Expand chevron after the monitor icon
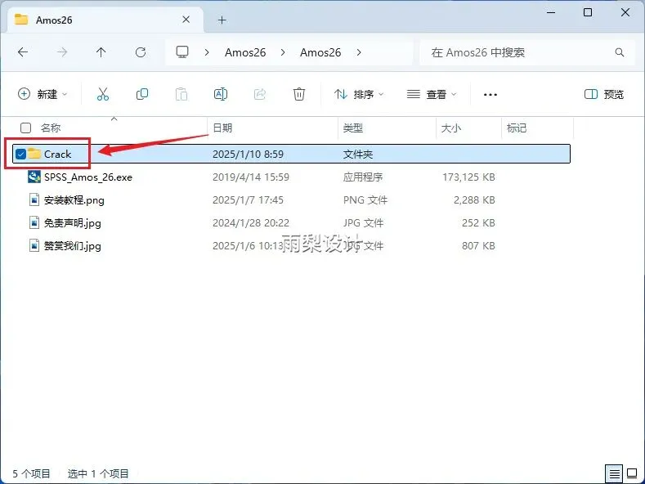Screen dimensions: 645x484 207,52
